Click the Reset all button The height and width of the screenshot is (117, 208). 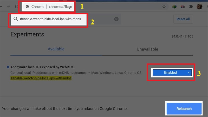coord(183,19)
